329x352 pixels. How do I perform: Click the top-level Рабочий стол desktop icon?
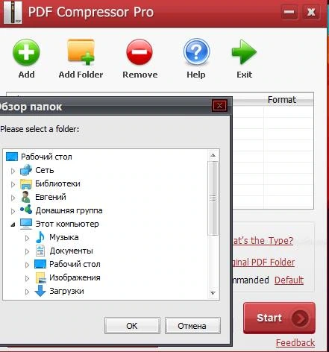click(12, 157)
